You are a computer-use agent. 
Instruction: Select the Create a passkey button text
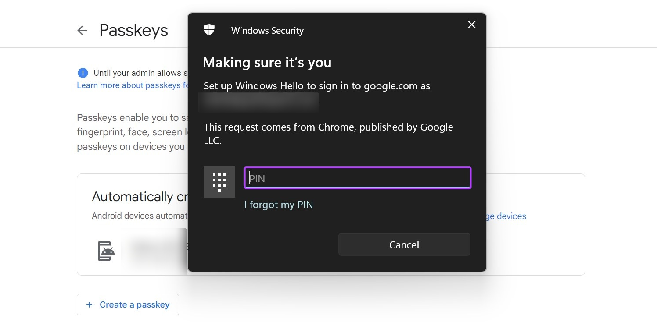tap(134, 304)
